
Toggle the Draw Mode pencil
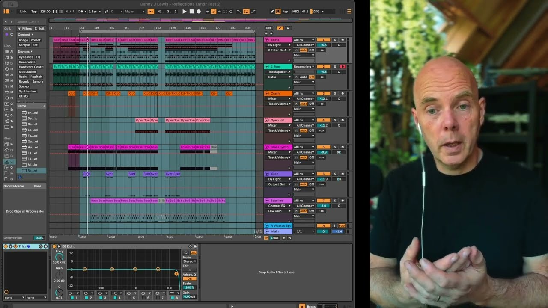click(272, 12)
